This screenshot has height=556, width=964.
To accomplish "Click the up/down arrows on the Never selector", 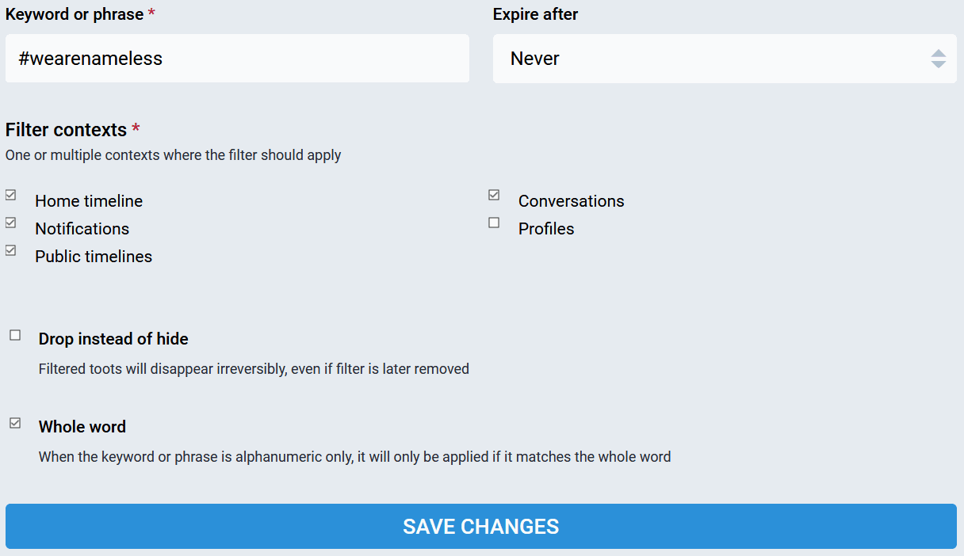I will click(939, 59).
